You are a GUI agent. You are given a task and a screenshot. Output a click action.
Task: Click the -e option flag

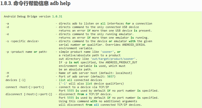(7, 34)
